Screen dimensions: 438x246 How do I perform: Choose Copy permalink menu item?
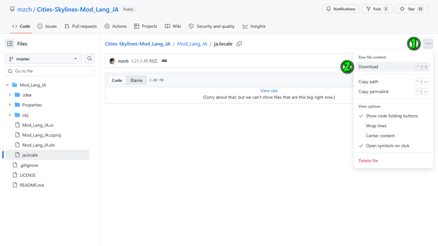point(393,92)
